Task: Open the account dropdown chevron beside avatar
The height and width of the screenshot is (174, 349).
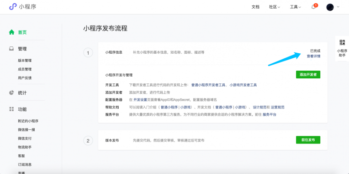Action: coord(338,7)
